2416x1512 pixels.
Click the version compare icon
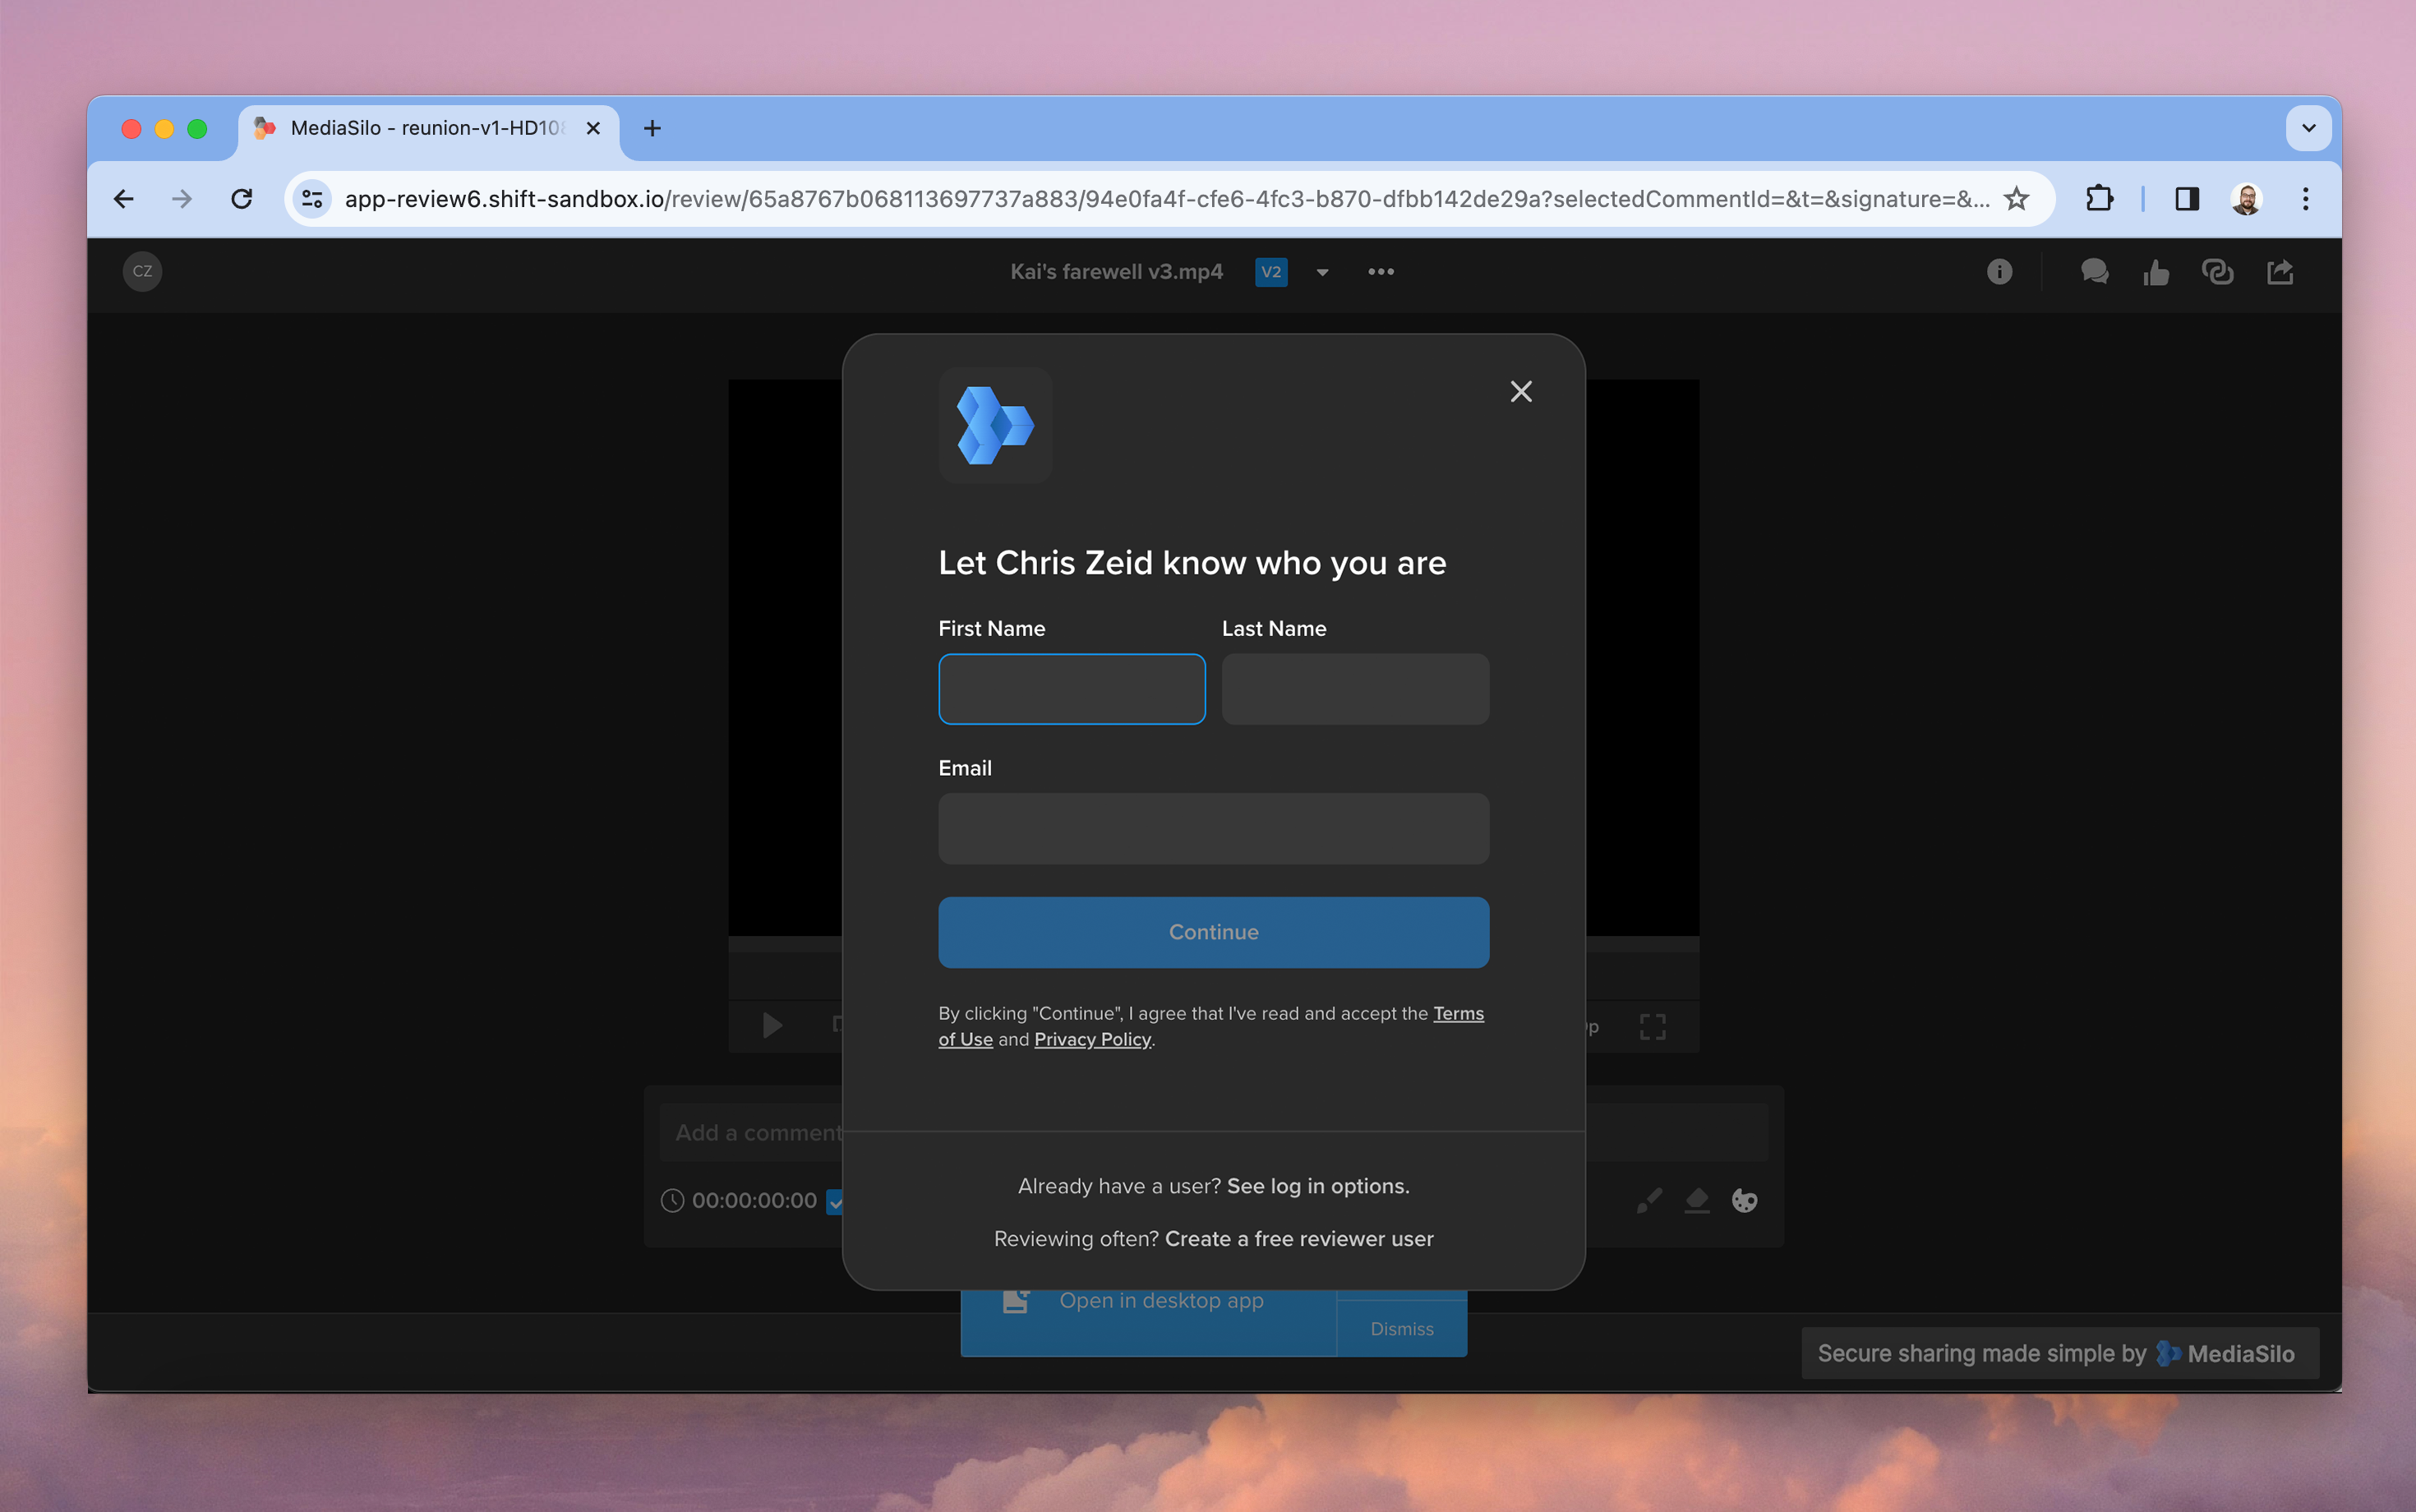2217,272
